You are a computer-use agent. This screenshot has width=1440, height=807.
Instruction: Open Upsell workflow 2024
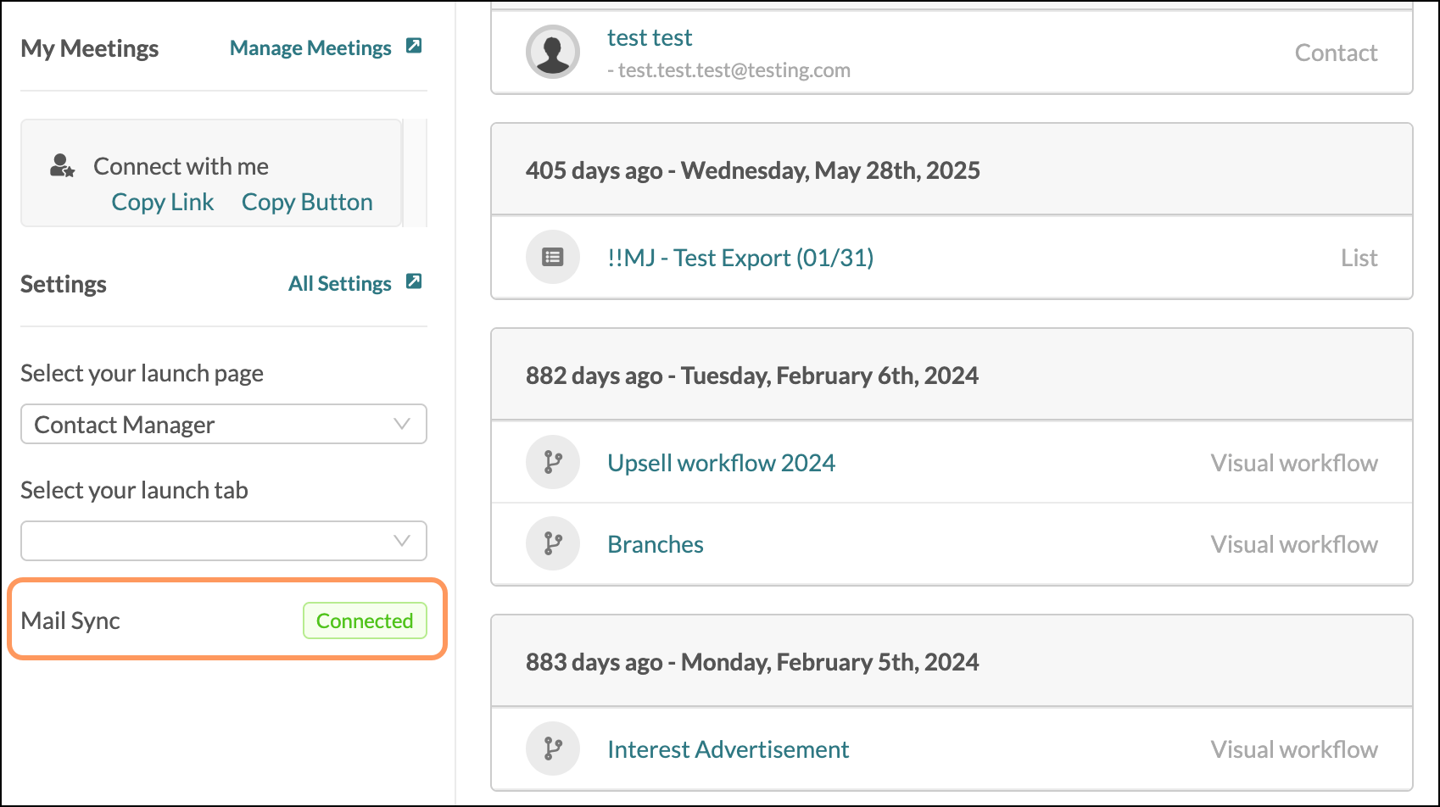pos(721,463)
